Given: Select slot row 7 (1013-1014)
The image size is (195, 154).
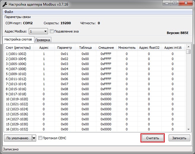Looking at the screenshot, I should tap(95, 84).
